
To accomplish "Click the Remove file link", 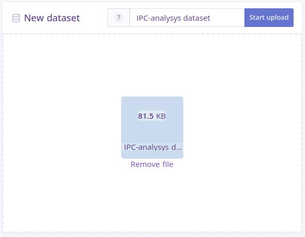I will pos(152,164).
